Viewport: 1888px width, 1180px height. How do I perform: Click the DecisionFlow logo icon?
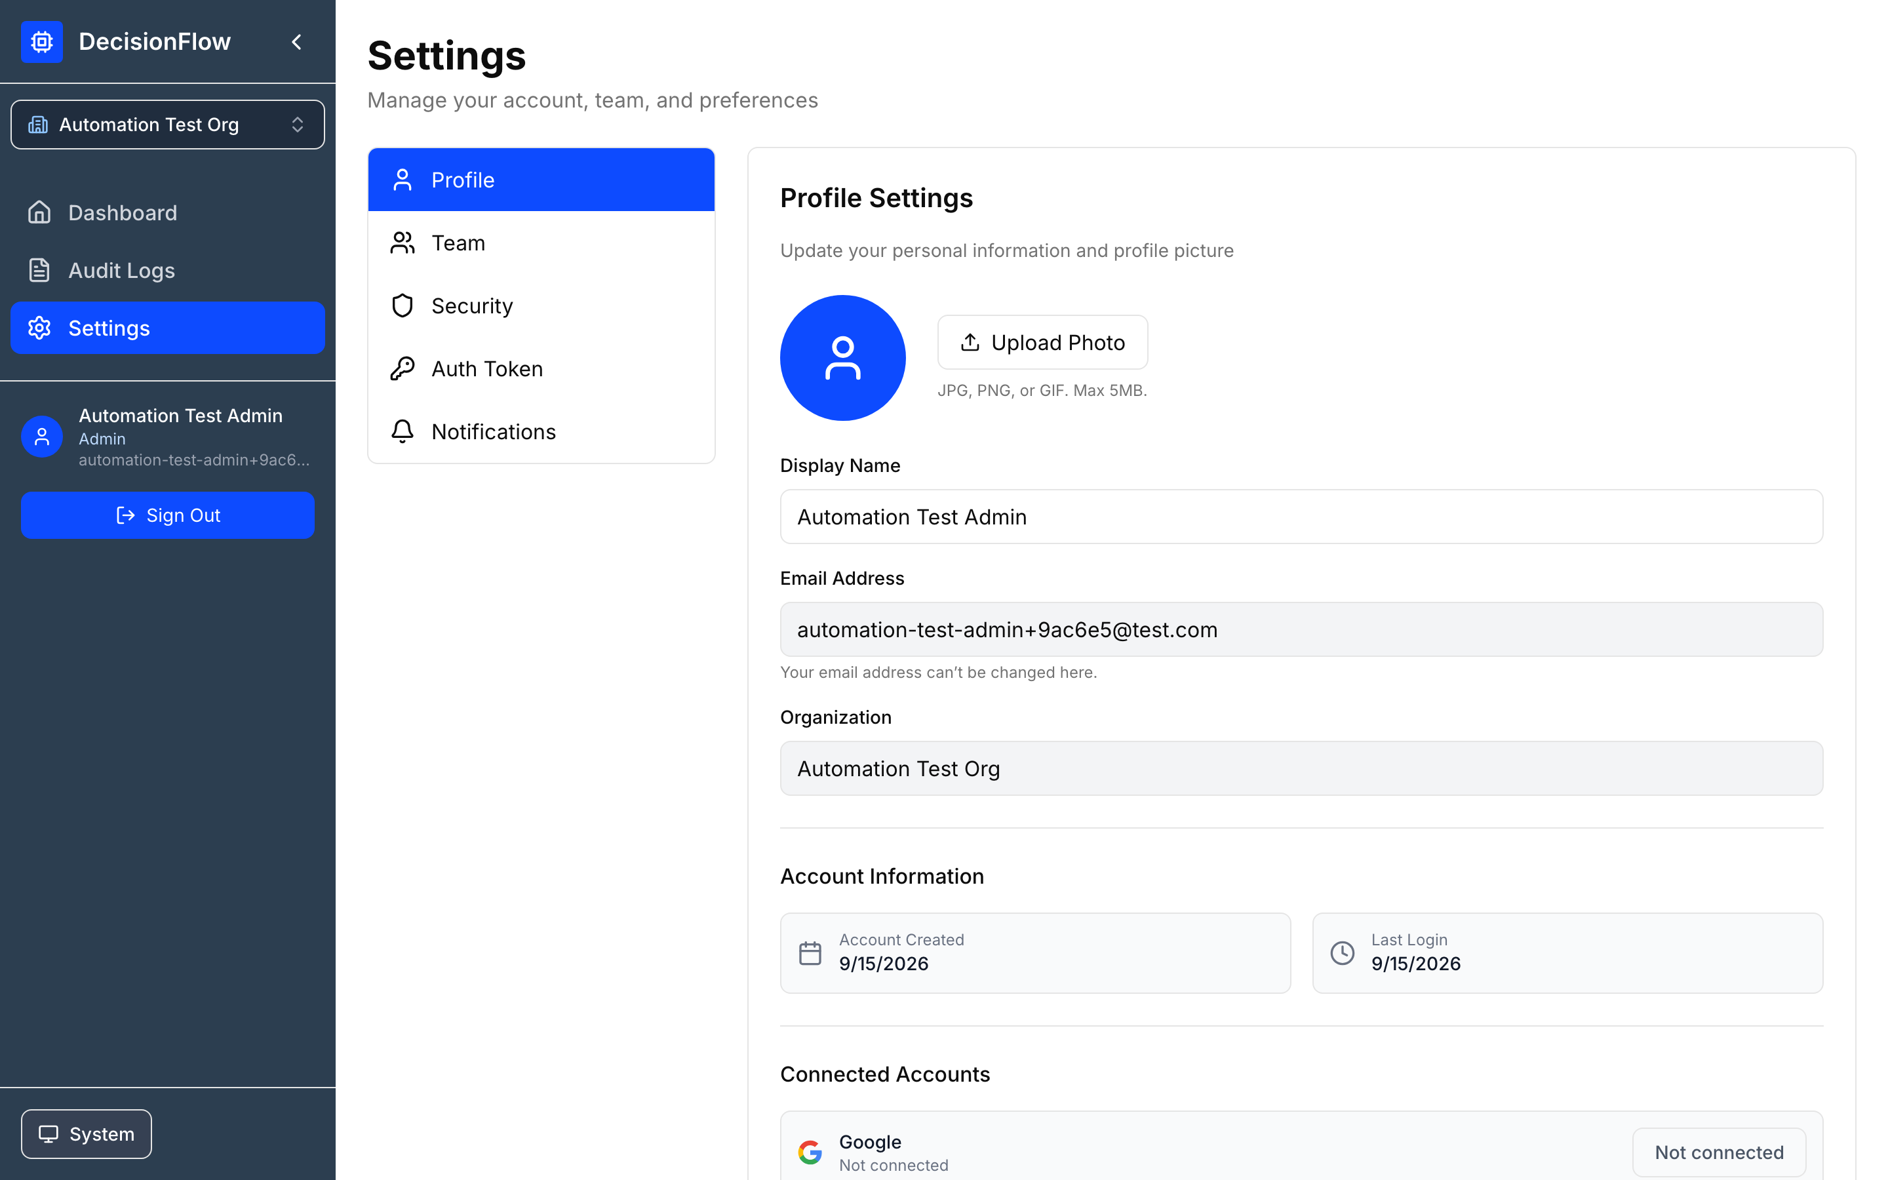tap(42, 41)
